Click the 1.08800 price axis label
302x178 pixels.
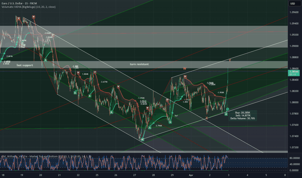click(294, 57)
